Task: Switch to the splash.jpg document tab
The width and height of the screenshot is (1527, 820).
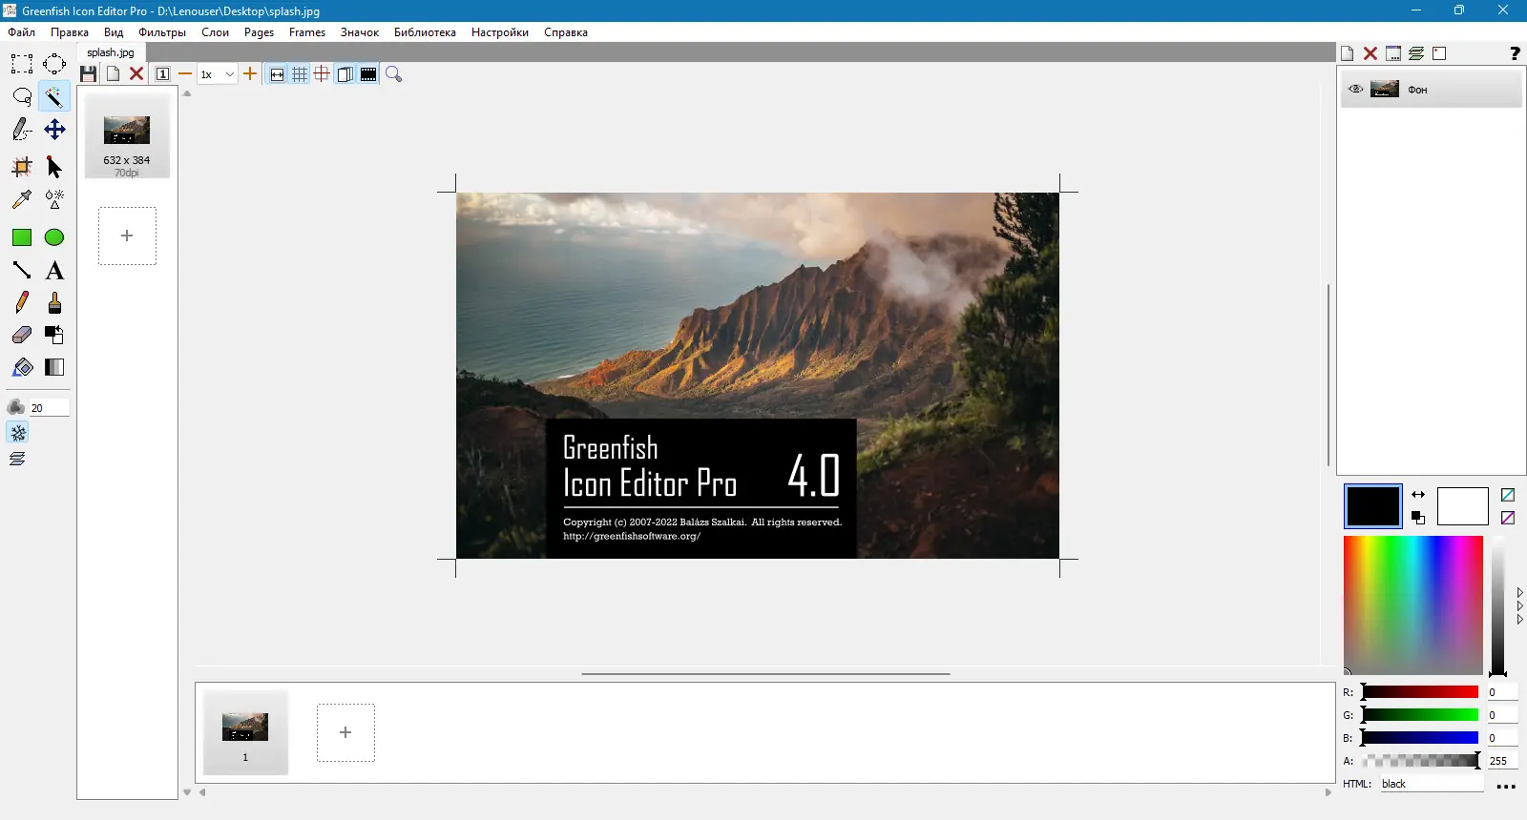Action: coord(111,52)
